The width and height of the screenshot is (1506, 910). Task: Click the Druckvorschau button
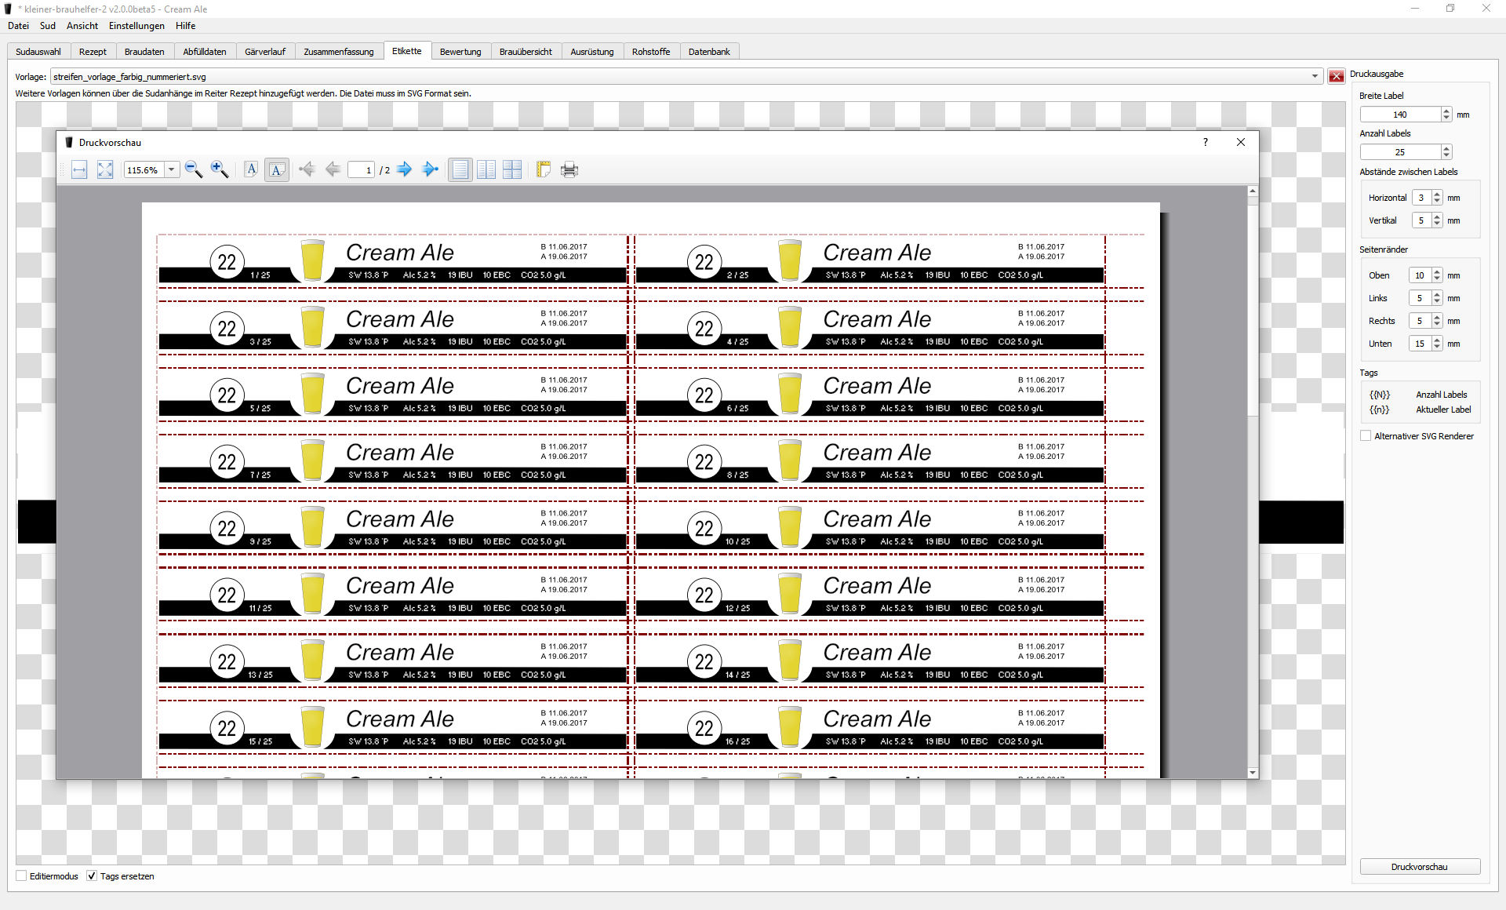(1419, 867)
